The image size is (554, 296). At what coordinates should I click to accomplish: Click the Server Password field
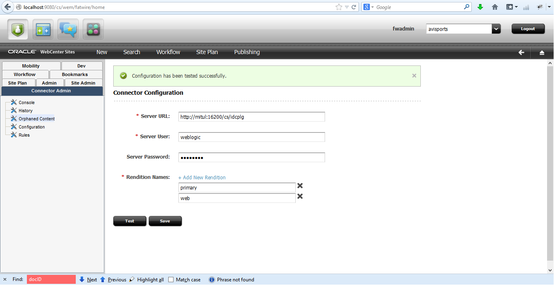251,157
